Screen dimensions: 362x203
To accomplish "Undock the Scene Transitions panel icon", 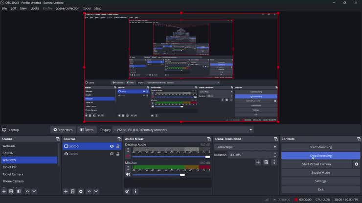I will pos(276,139).
